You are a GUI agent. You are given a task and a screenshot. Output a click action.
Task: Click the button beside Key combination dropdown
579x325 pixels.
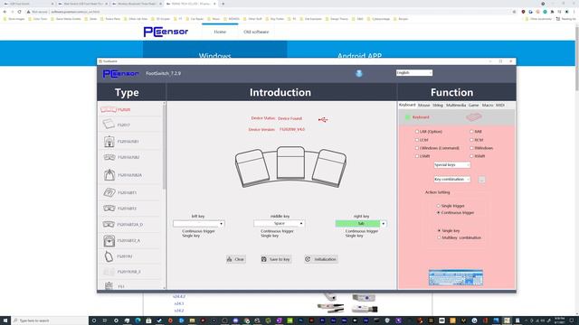(x=481, y=180)
